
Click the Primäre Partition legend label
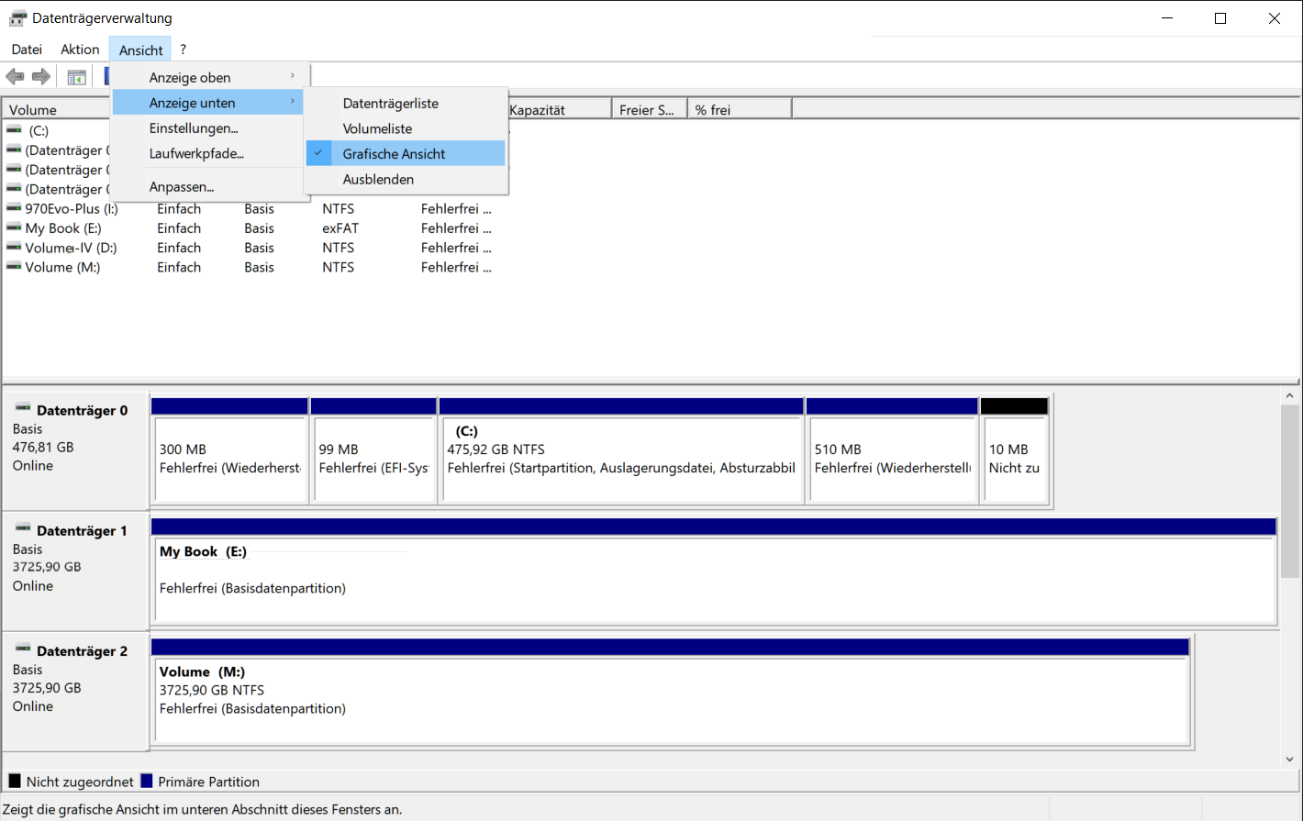coord(208,782)
